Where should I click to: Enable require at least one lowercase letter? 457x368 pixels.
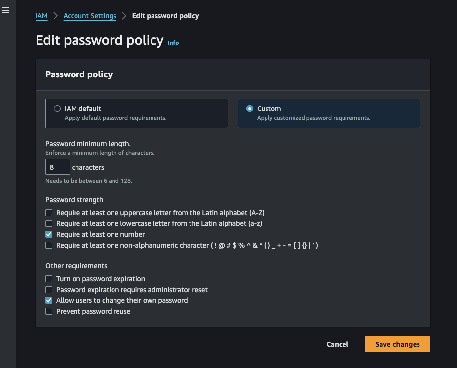point(49,223)
